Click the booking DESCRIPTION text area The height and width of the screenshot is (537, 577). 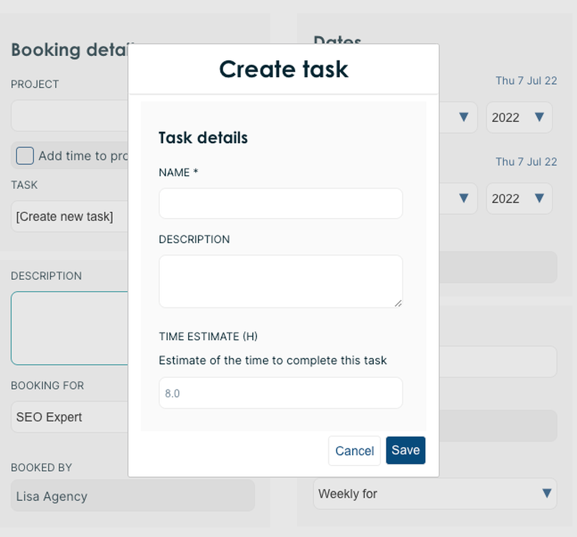tap(63, 329)
